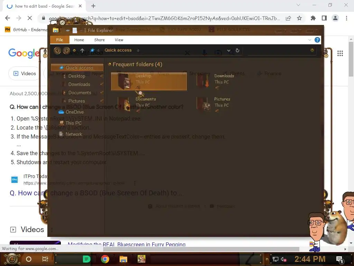Image resolution: width=354 pixels, height=266 pixels.
Task: Select Documents in navigation pane
Action: (80, 93)
